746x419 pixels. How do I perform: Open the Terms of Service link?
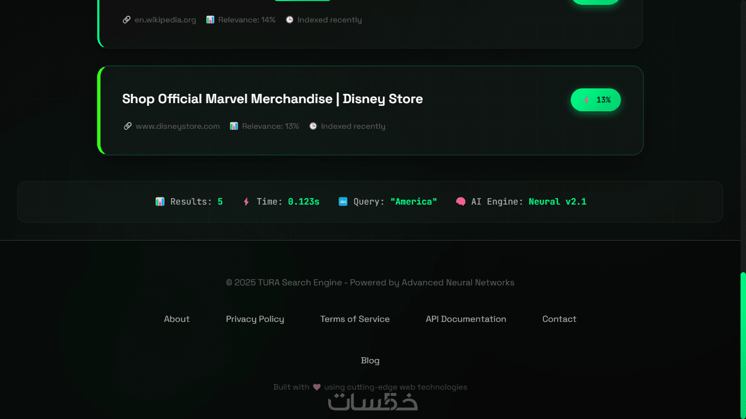[355, 319]
